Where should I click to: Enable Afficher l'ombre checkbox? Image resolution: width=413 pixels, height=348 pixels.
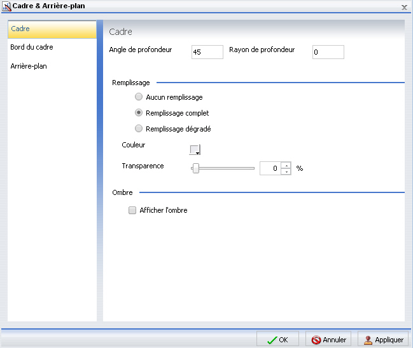[x=132, y=210]
